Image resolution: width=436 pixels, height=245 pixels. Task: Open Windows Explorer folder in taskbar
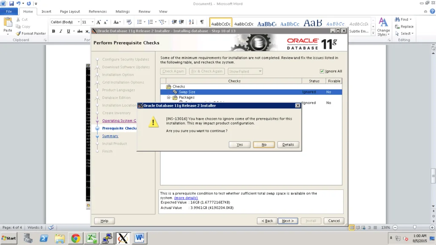(60, 238)
